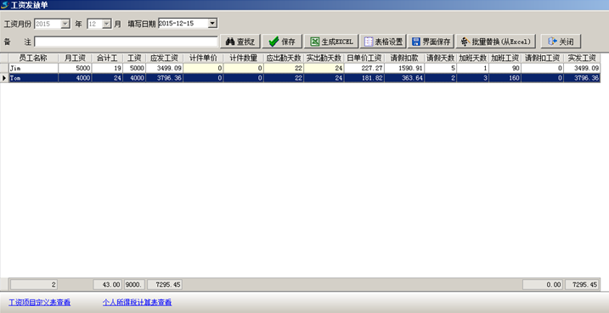Click the 请假扣款 column header
This screenshot has height=313, width=609.
[x=404, y=59]
